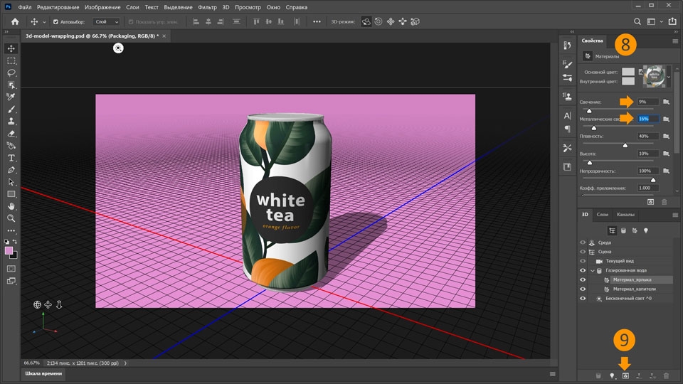Select the Eraser tool

coord(11,133)
